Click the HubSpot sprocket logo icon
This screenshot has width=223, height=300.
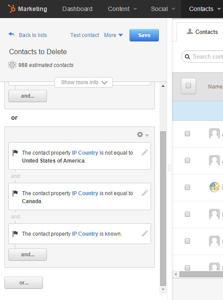click(x=11, y=9)
